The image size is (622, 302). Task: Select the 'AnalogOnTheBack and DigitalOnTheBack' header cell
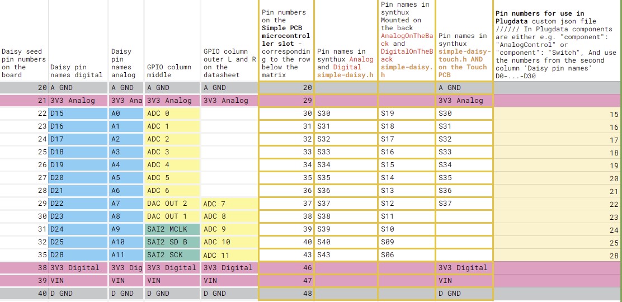[x=407, y=40]
